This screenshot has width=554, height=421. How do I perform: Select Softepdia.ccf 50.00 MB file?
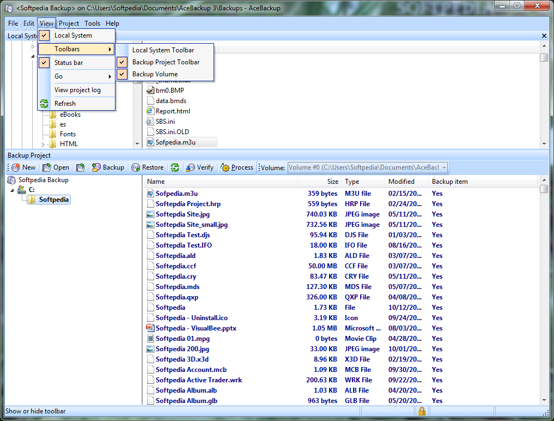(x=176, y=266)
